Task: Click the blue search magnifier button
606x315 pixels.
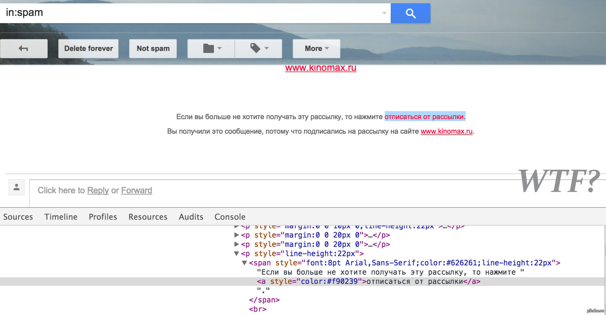Action: click(410, 13)
